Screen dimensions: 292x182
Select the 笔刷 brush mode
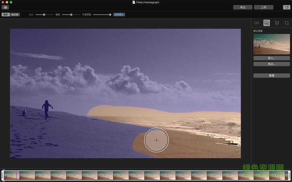point(5,15)
